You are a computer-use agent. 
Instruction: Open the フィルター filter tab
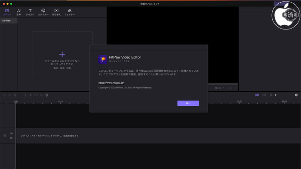point(70,12)
